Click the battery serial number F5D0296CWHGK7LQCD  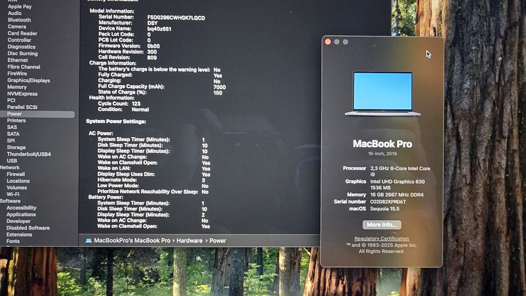coord(176,18)
